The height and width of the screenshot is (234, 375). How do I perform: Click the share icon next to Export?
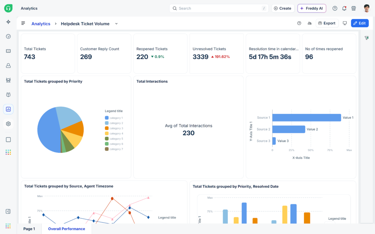(x=309, y=23)
